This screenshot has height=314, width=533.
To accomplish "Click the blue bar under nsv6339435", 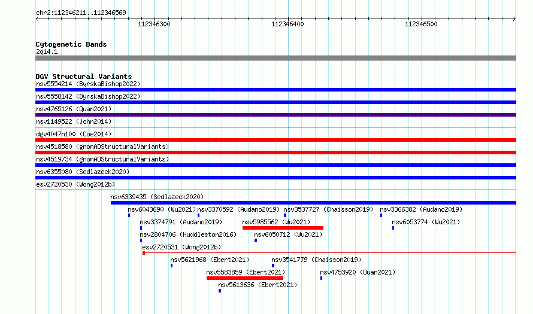I will pyautogui.click(x=313, y=203).
